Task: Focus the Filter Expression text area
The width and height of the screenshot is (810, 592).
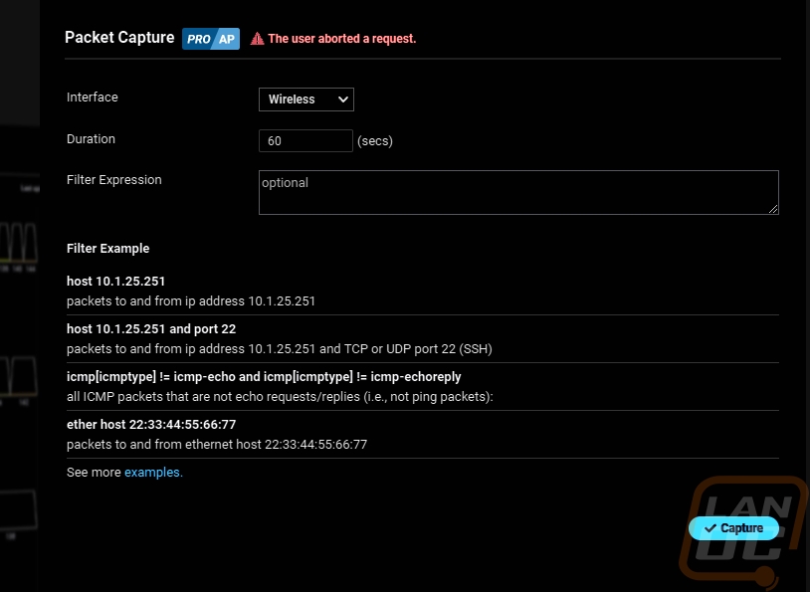Action: coord(517,191)
